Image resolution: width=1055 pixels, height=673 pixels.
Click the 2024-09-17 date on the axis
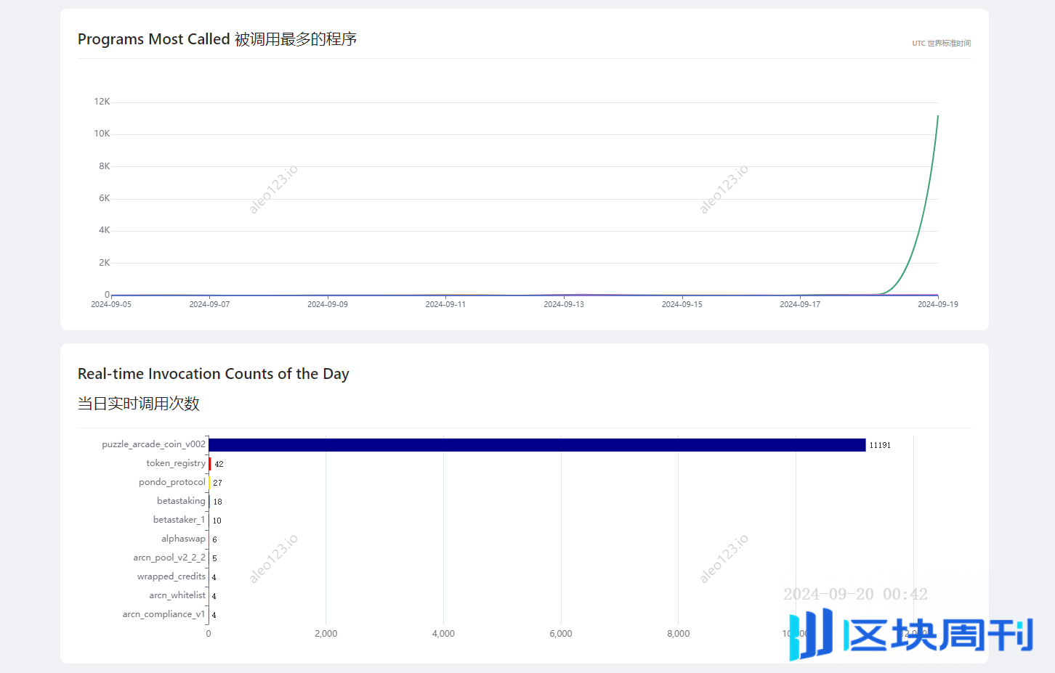click(800, 304)
